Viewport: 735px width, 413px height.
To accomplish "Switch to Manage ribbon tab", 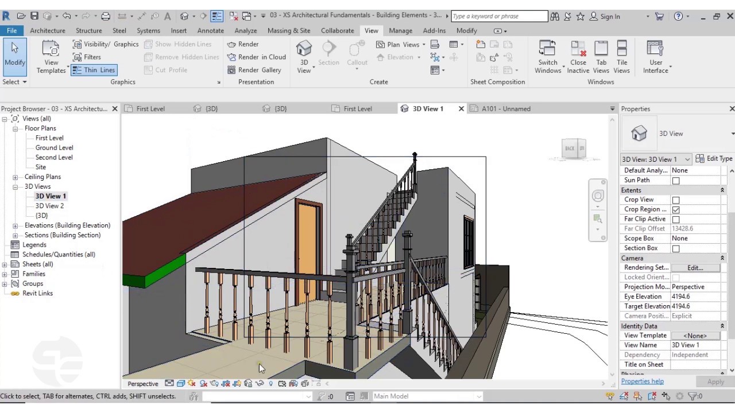I will 400,30.
